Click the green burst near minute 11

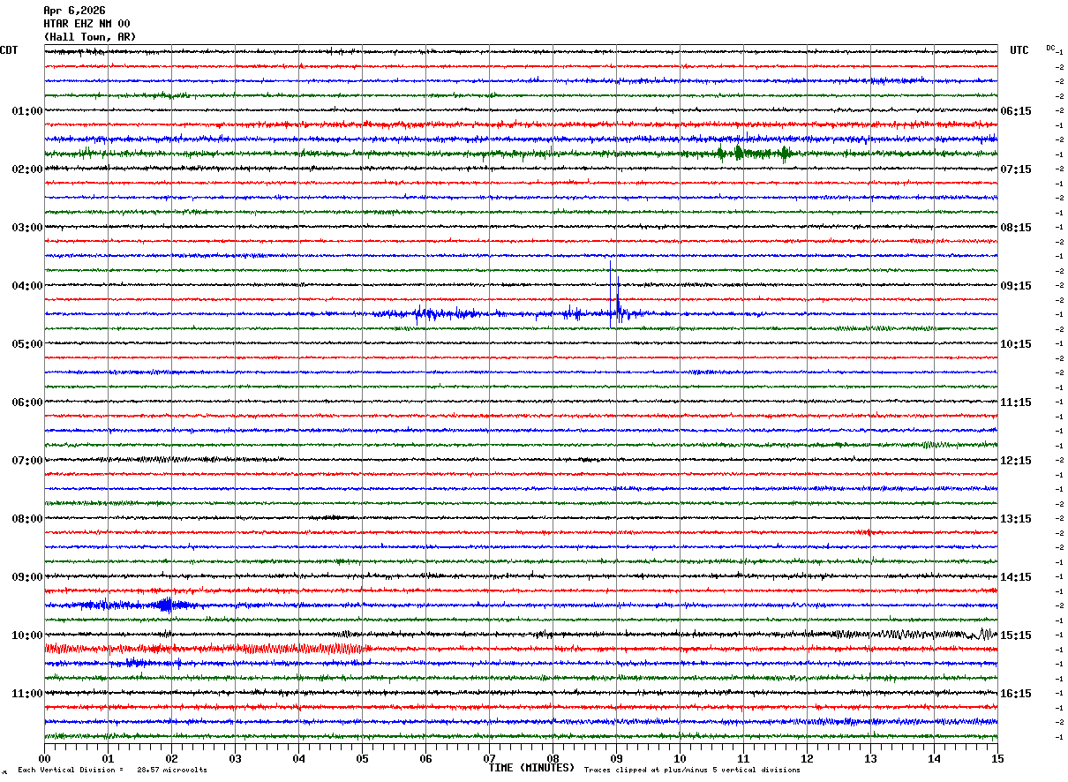pos(740,153)
